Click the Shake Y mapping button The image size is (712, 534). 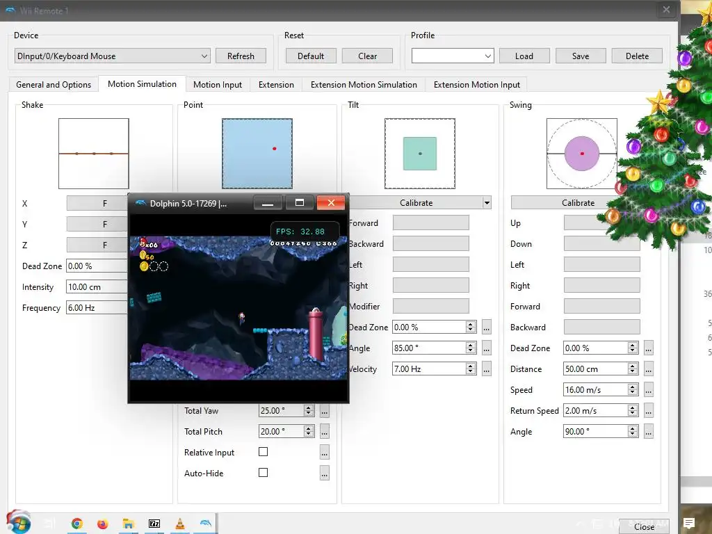pyautogui.click(x=97, y=224)
